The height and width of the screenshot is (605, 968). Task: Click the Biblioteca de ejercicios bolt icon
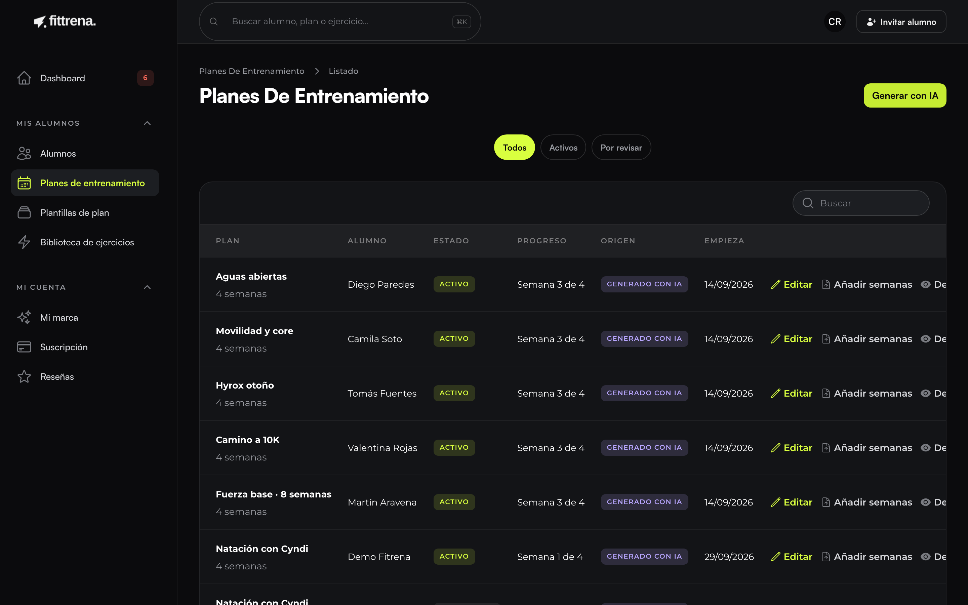click(24, 242)
